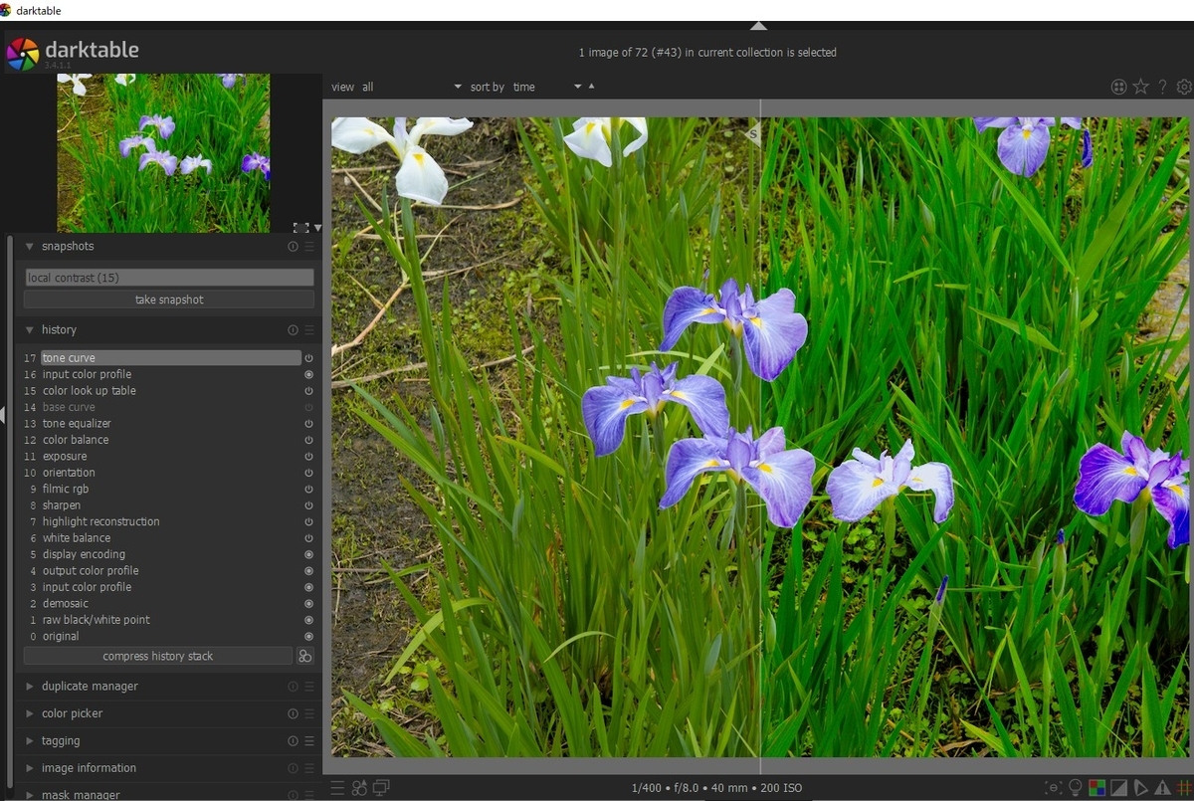
Task: Click compress history stack button
Action: (x=158, y=657)
